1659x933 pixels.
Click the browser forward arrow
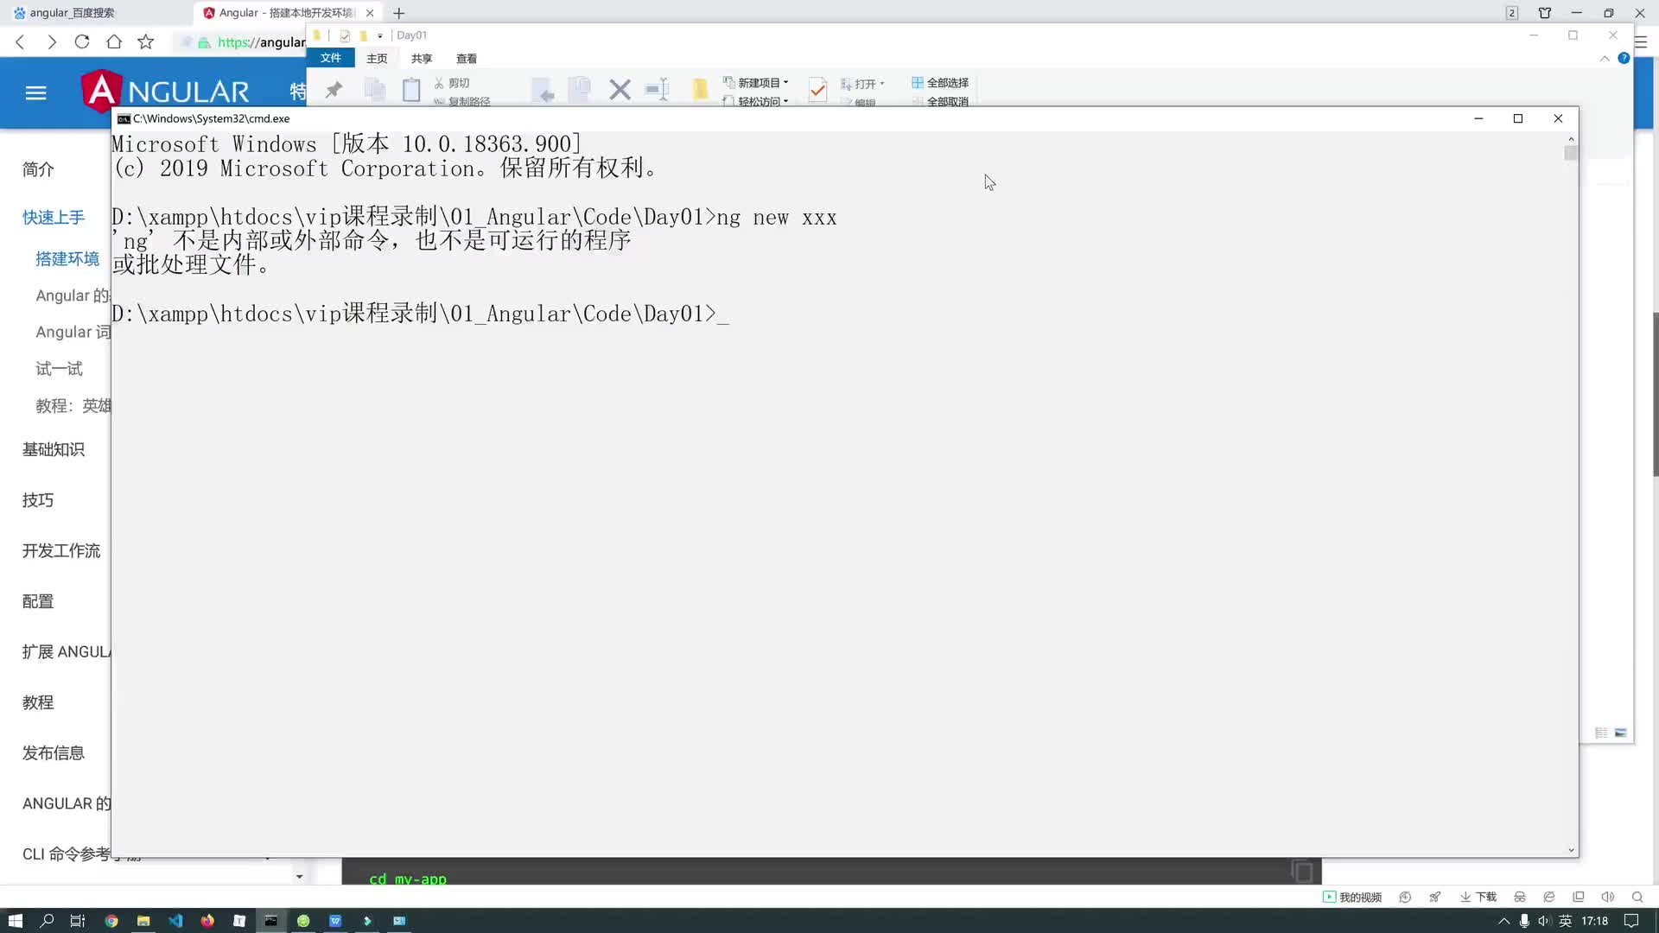coord(52,41)
